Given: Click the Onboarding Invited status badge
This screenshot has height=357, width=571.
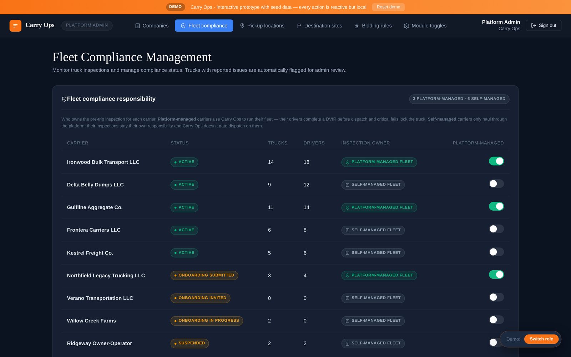Looking at the screenshot, I should 200,298.
